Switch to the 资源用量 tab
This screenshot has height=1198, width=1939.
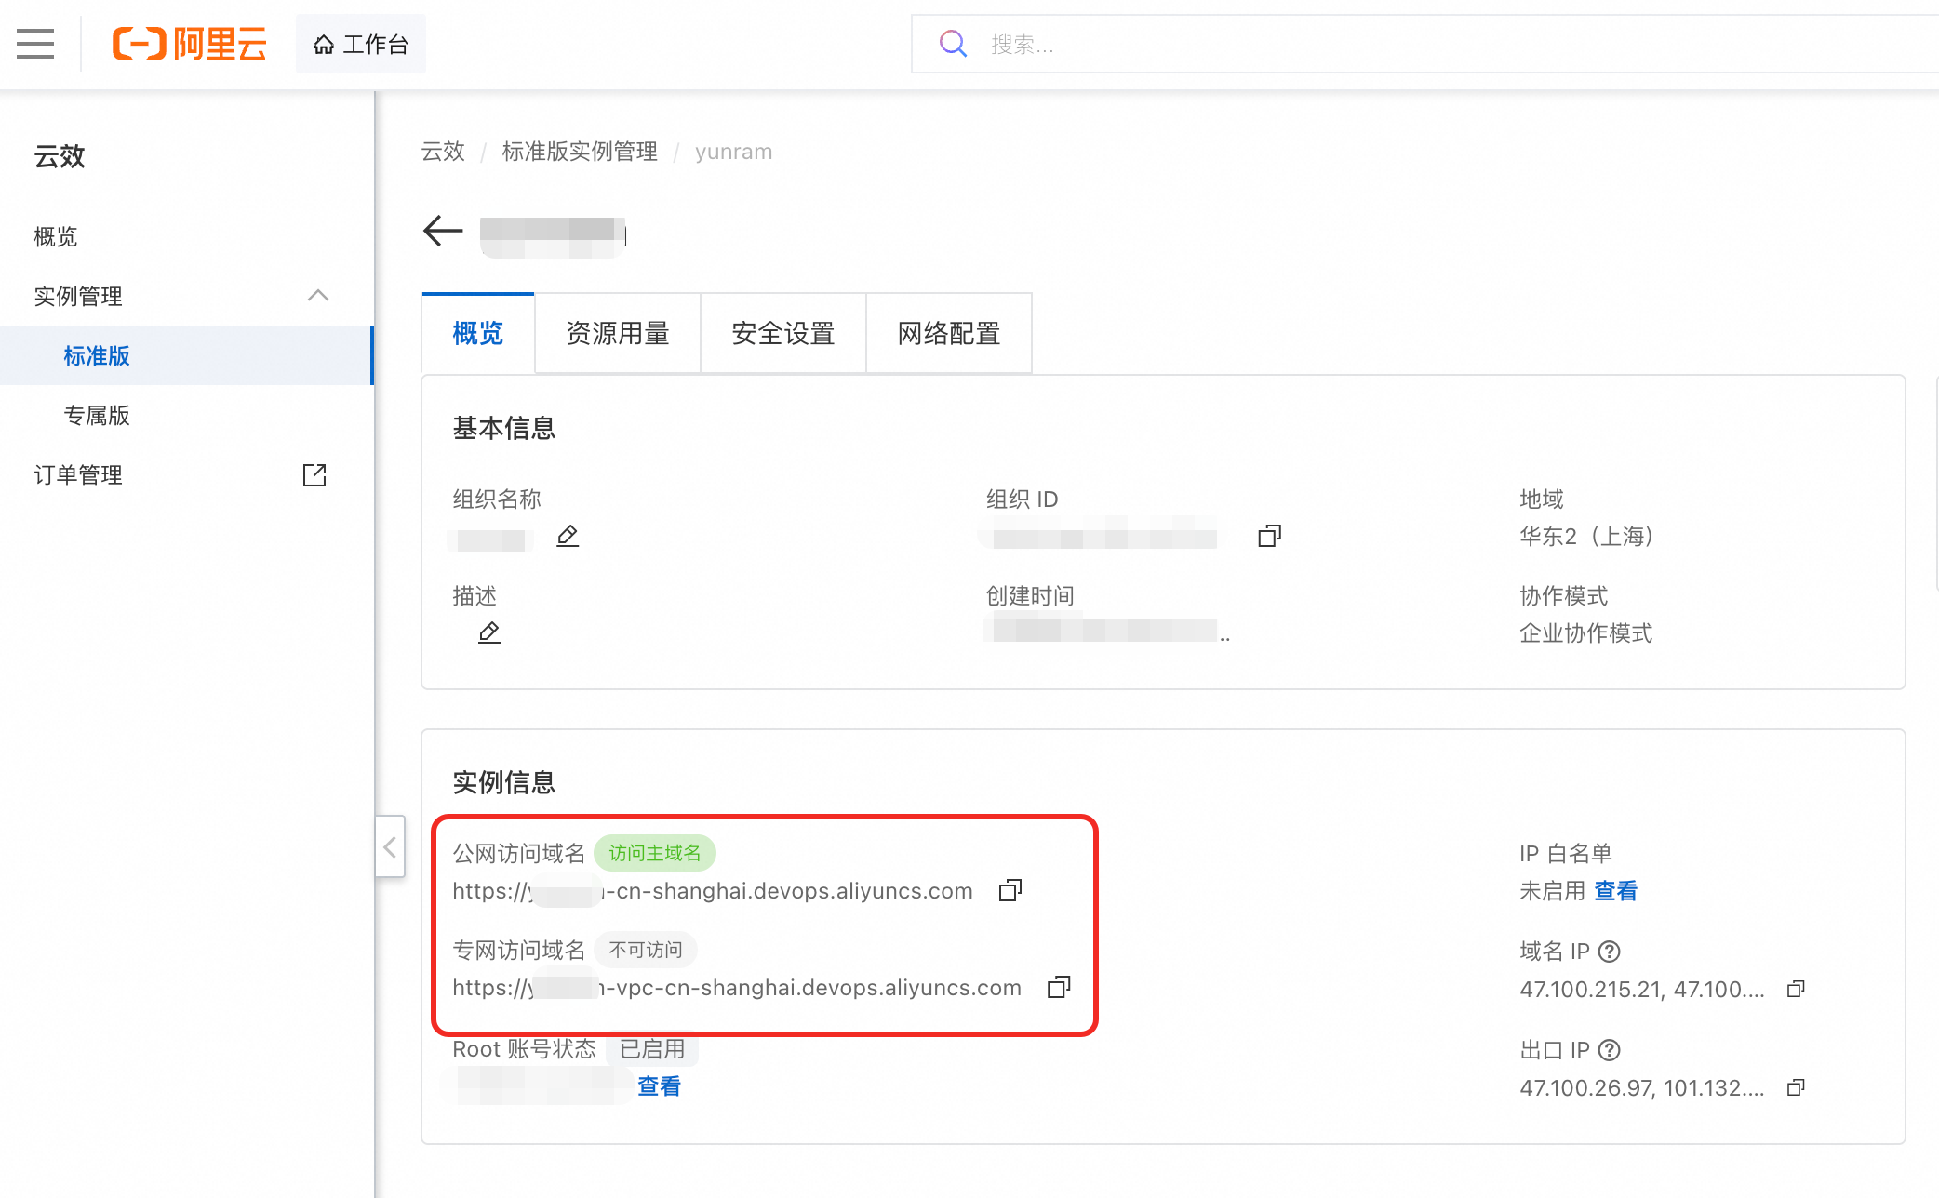click(x=618, y=333)
